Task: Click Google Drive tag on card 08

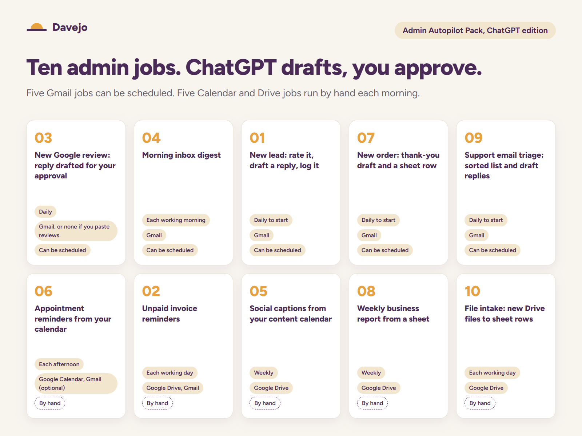Action: pyautogui.click(x=379, y=388)
